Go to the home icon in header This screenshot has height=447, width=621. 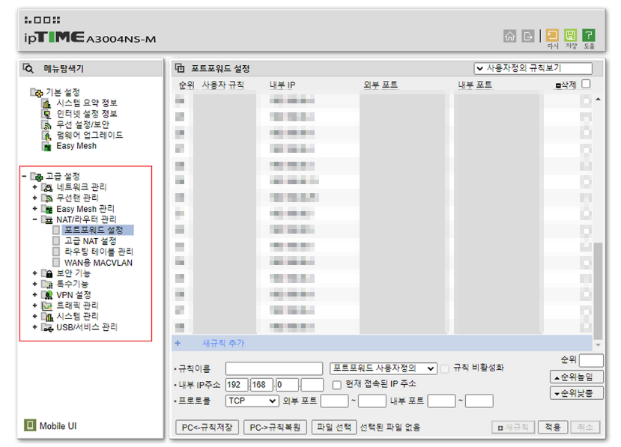[x=509, y=36]
